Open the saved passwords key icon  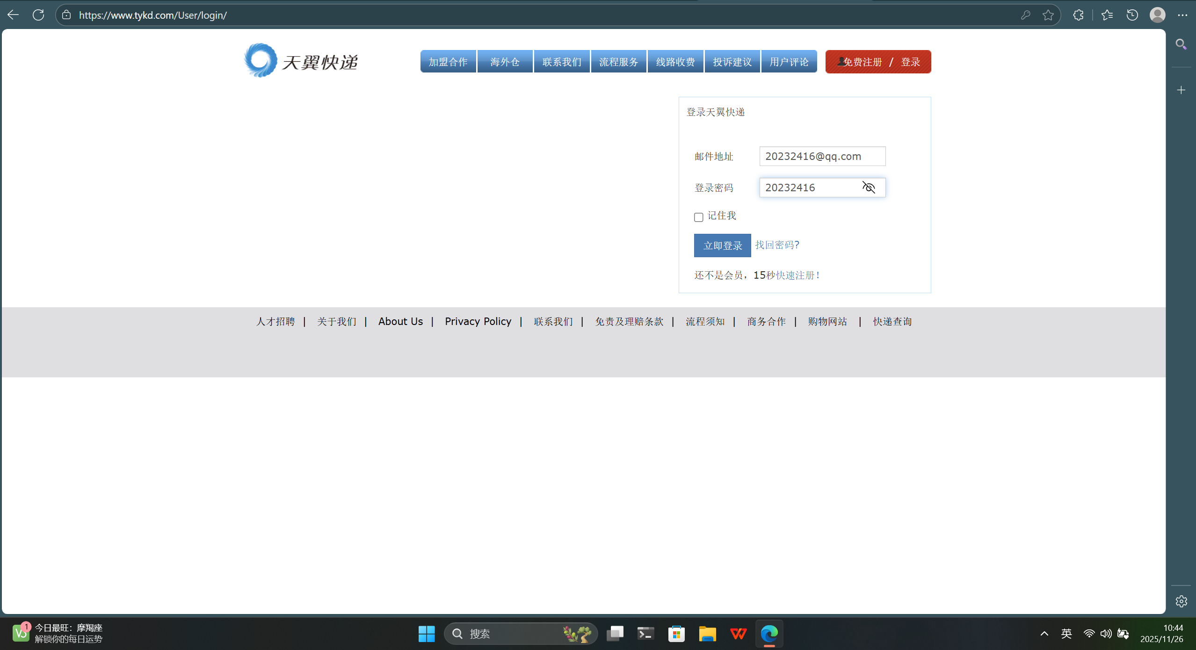coord(1025,15)
